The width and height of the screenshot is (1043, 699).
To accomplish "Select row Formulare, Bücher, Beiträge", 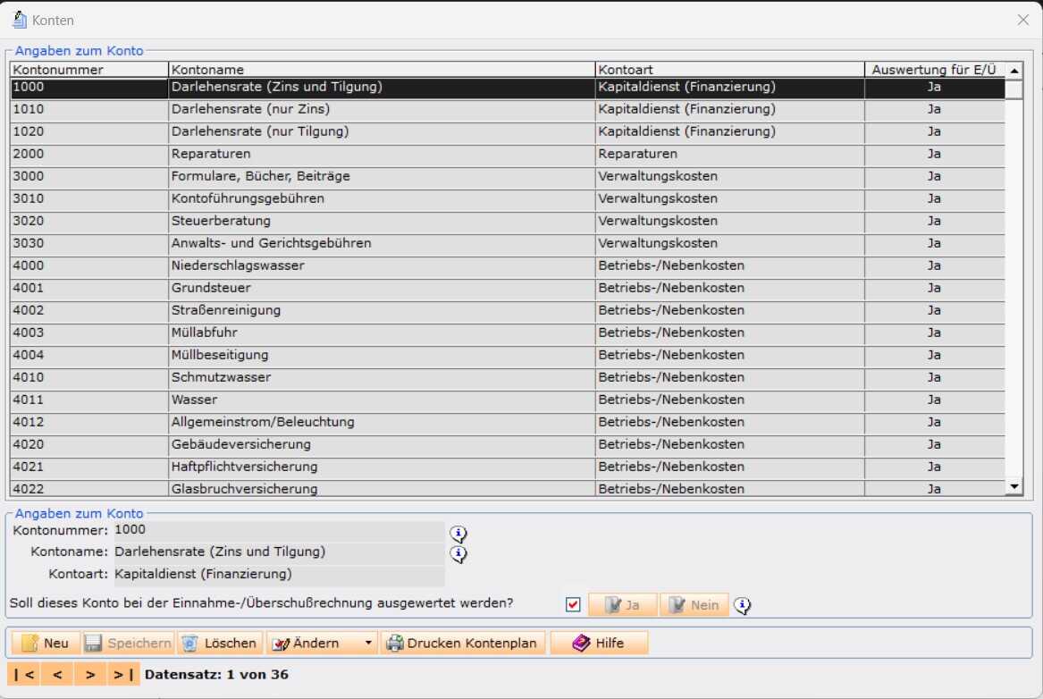I will pyautogui.click(x=508, y=177).
